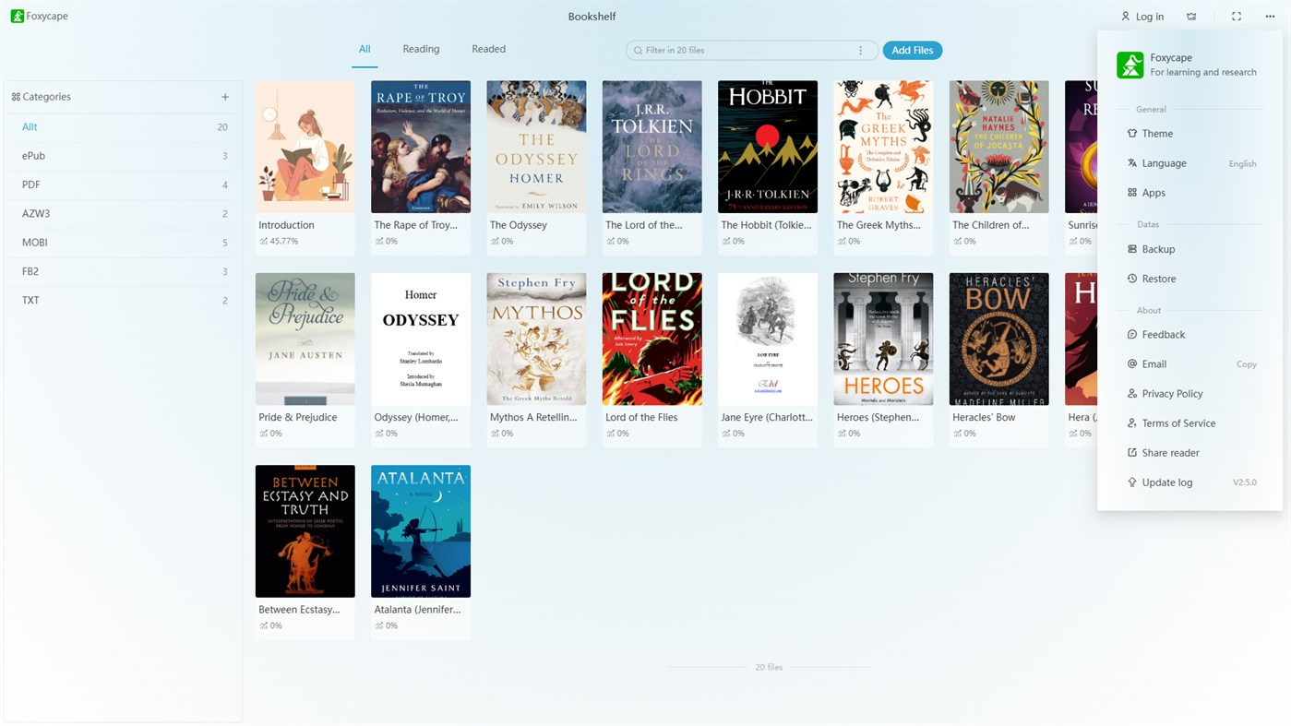1291x726 pixels.
Task: Click Restore in the settings menu
Action: pos(1159,278)
